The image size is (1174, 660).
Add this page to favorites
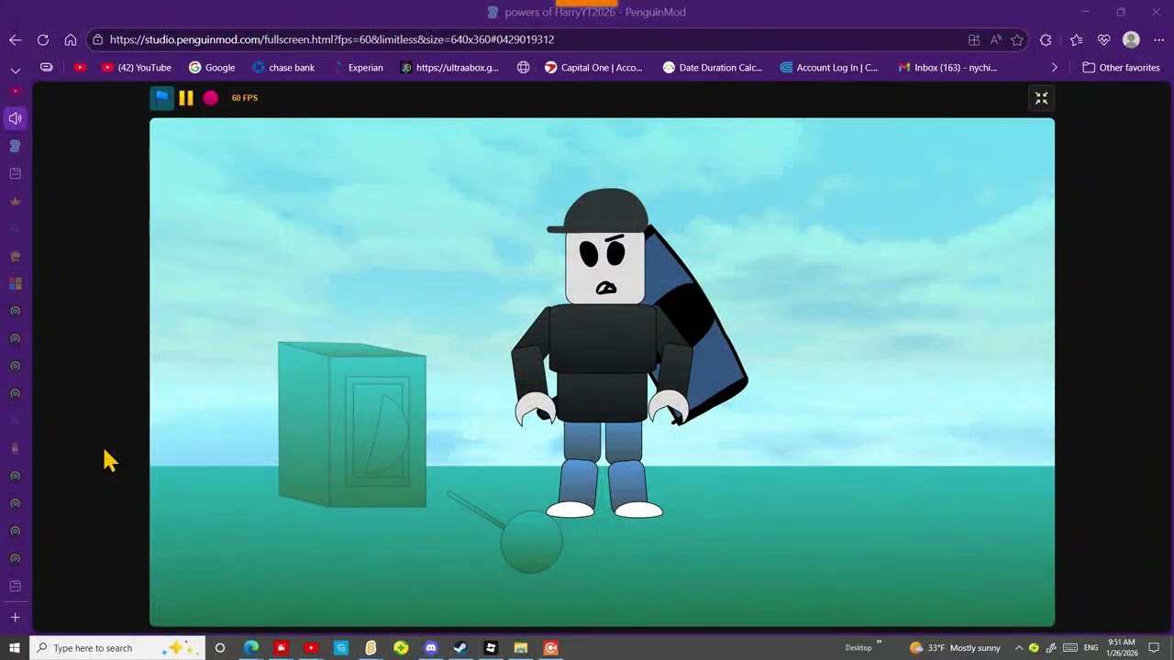point(1017,39)
